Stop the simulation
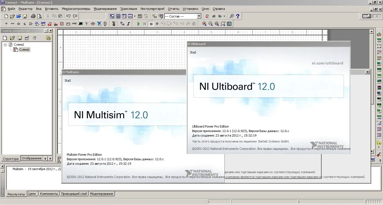Viewport: 383px width, 205px height. pyautogui.click(x=151, y=24)
